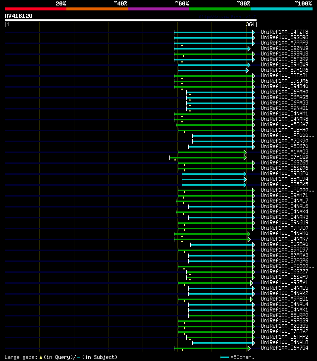Select the UniRef100_A9P9C0 label
The image size is (317, 361).
pyautogui.click(x=284, y=228)
